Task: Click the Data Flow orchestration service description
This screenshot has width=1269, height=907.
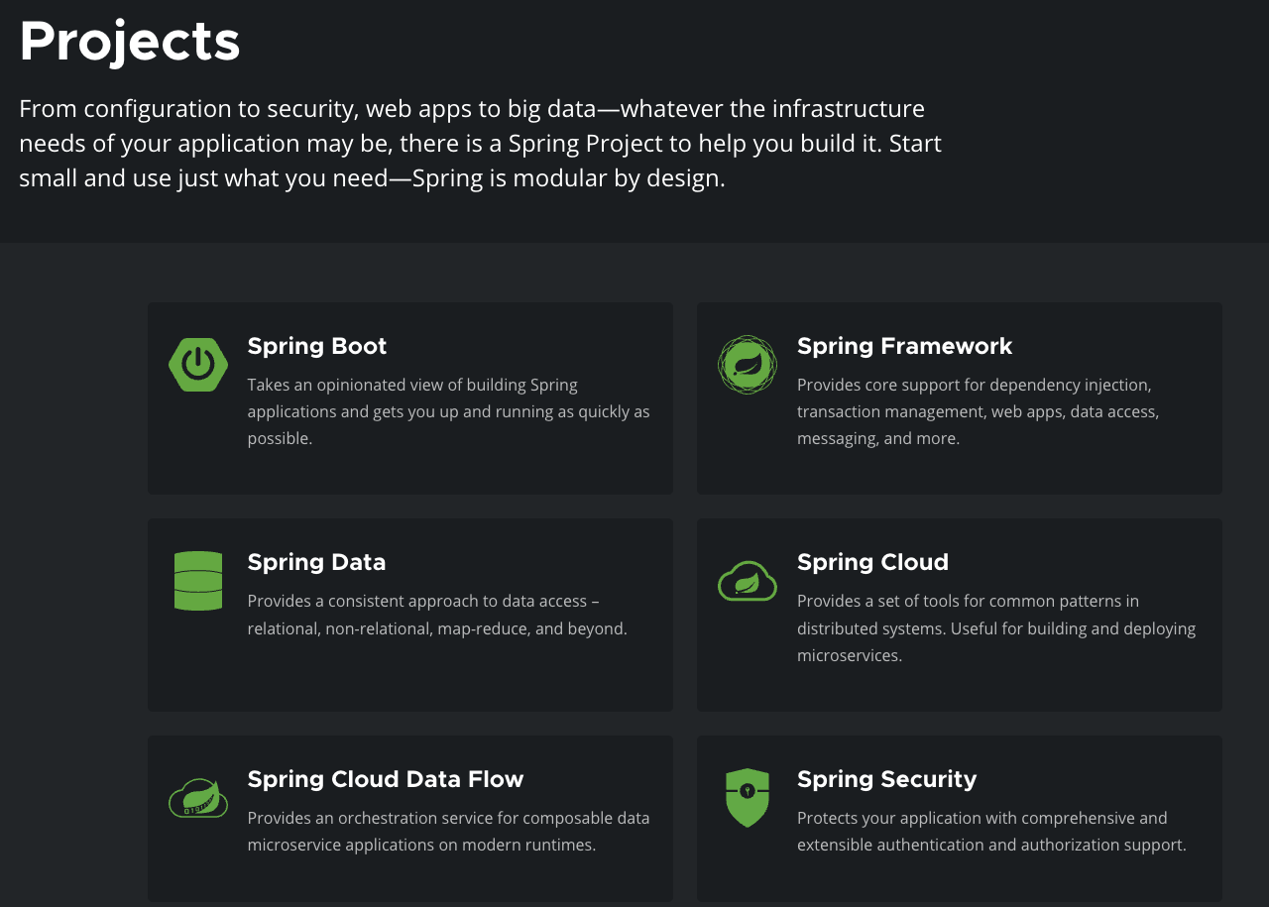Action: click(x=448, y=832)
